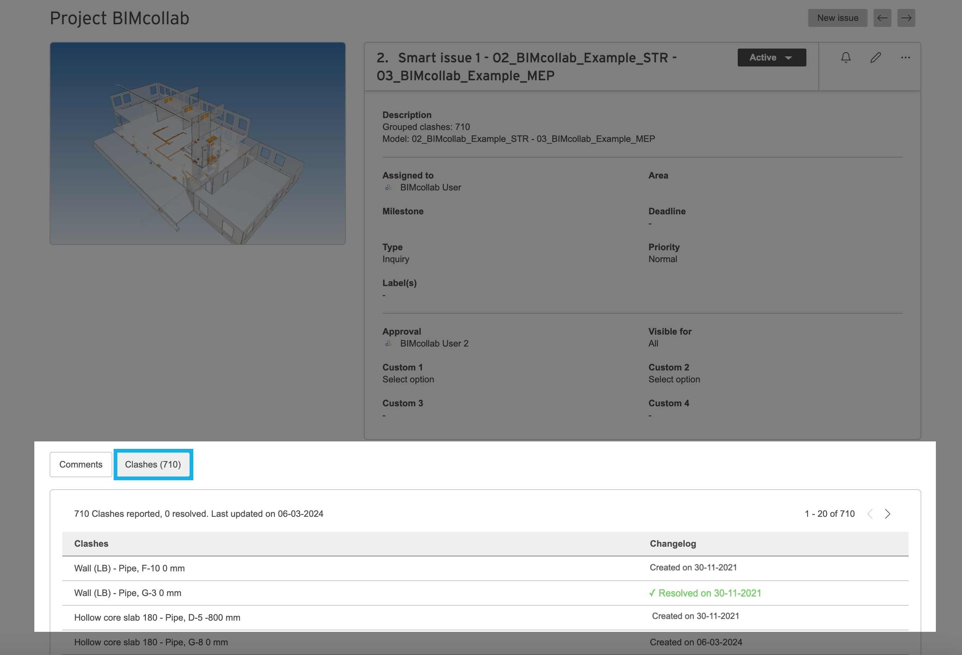This screenshot has height=655, width=962.
Task: Click the Normal priority value
Action: [x=663, y=259]
